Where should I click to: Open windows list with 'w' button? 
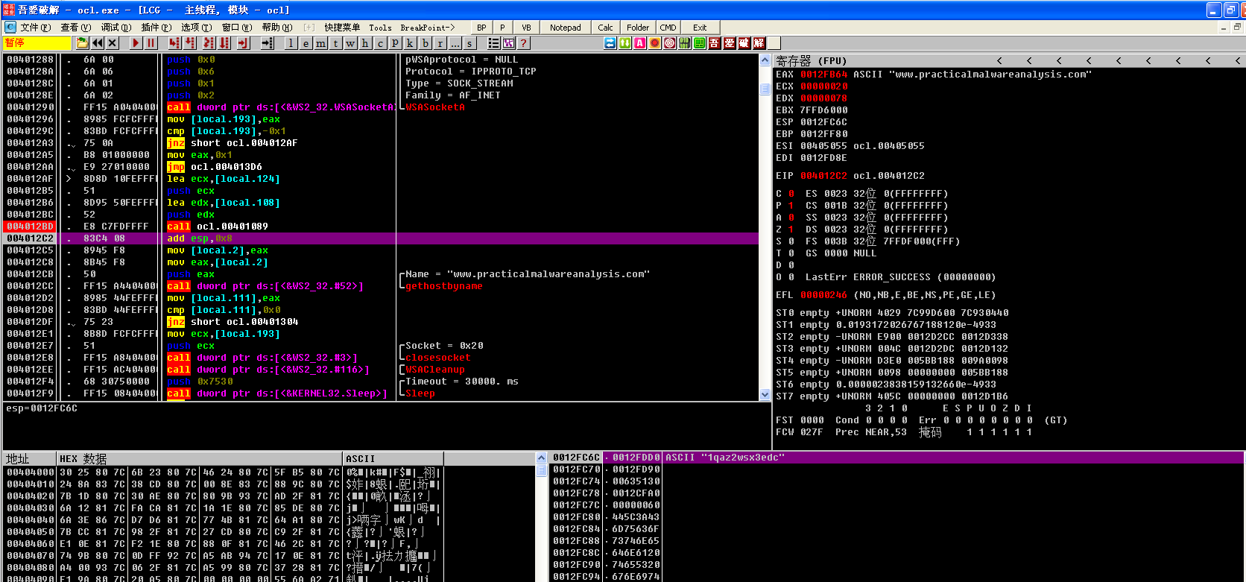click(x=350, y=43)
